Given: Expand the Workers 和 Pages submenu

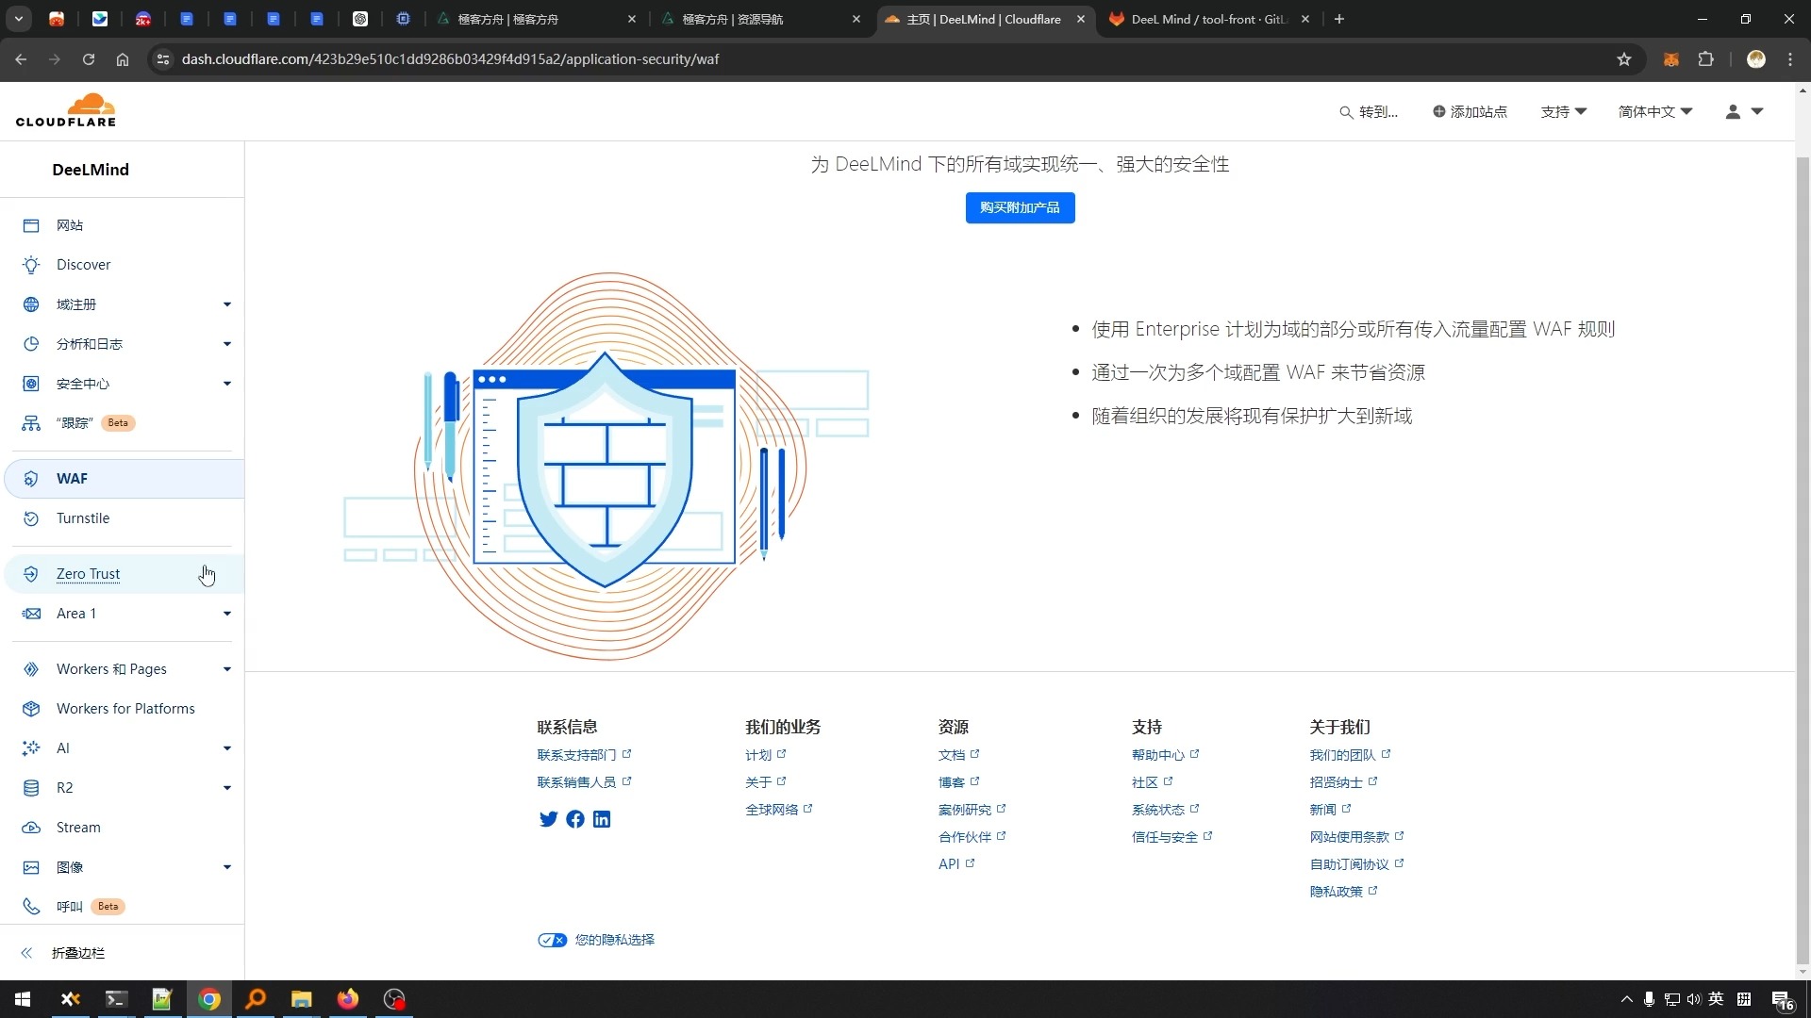Looking at the screenshot, I should click(x=226, y=669).
